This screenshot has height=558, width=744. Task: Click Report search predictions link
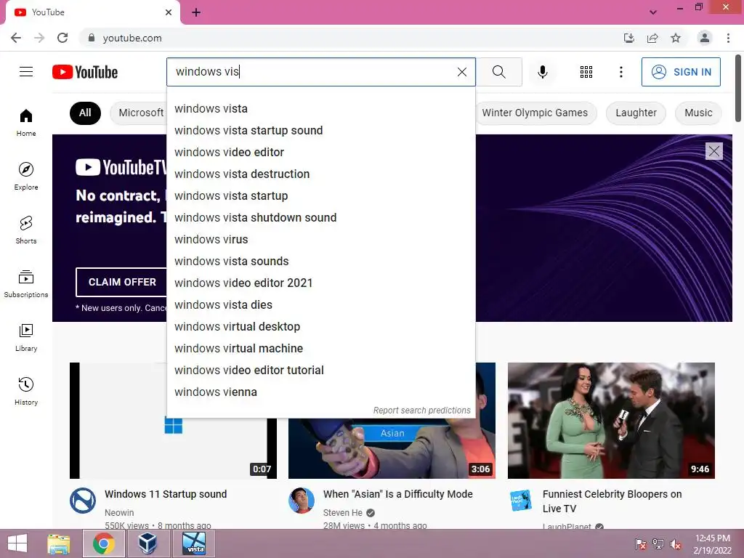(x=422, y=411)
